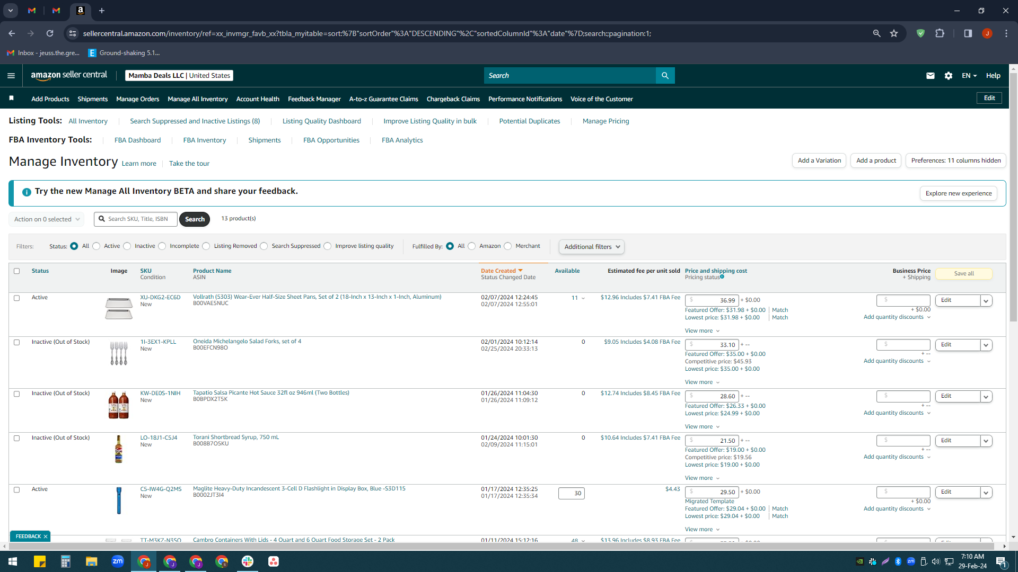Image resolution: width=1018 pixels, height=572 pixels.
Task: Open File Explorer from the taskbar
Action: 92,561
